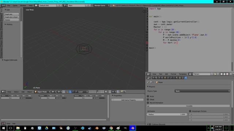The width and height of the screenshot is (234, 131).
Task: Enable the Collision Bounds checkbox
Action: (150, 124)
